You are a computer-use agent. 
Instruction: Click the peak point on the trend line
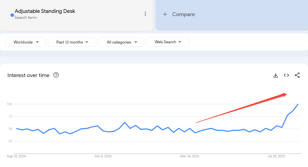298,104
